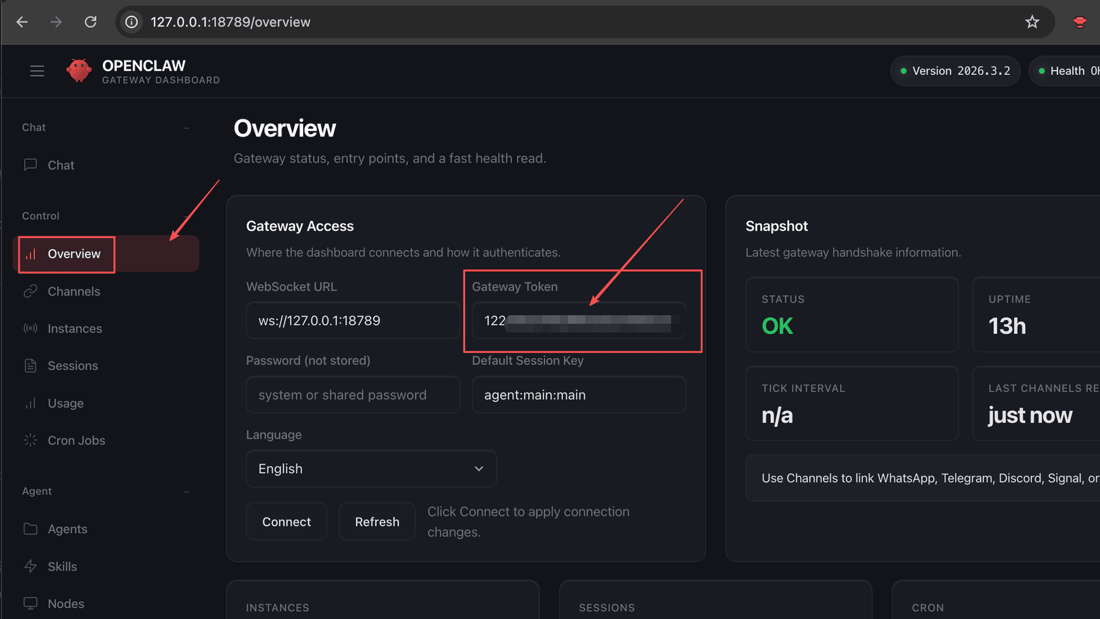Open Cron Jobs in sidebar
Image resolution: width=1100 pixels, height=619 pixels.
click(x=76, y=441)
